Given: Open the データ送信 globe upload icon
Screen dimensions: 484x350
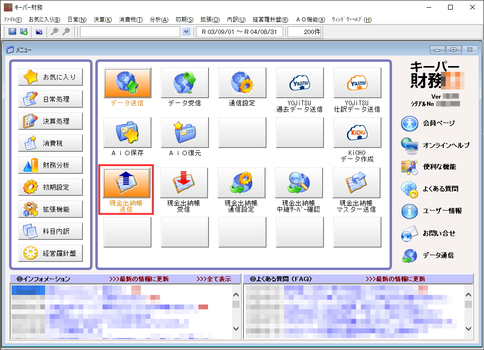Looking at the screenshot, I should click(x=127, y=83).
